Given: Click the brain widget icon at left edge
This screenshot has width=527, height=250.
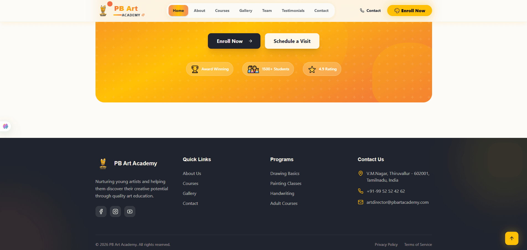Looking at the screenshot, I should (6, 126).
